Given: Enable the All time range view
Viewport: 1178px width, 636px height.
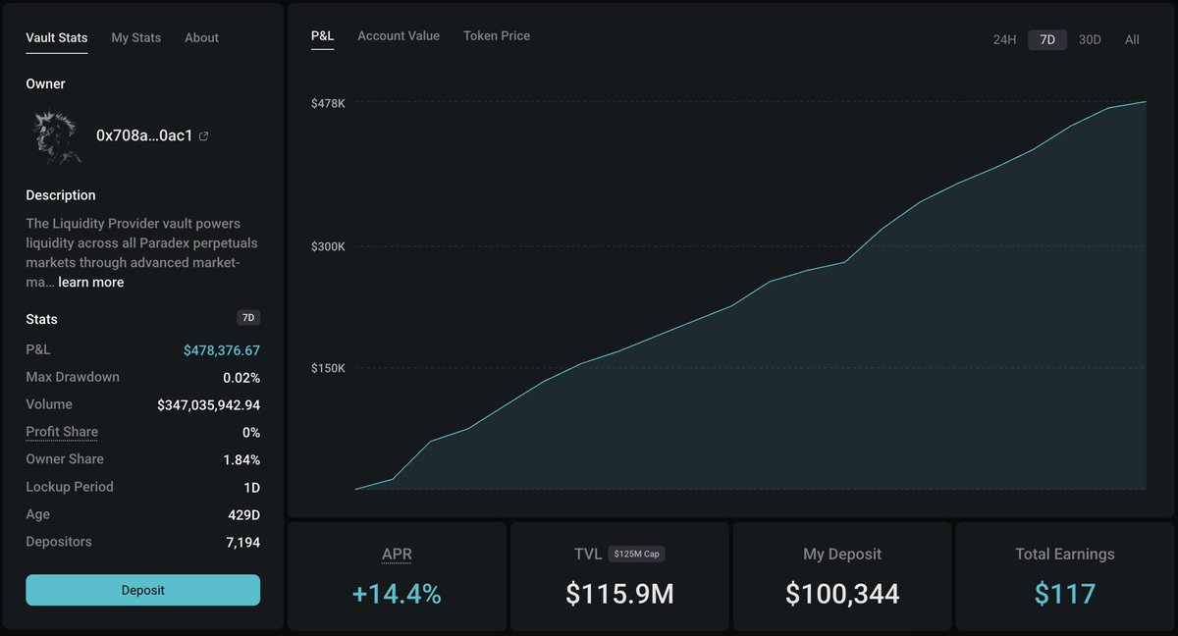Looking at the screenshot, I should pos(1132,39).
